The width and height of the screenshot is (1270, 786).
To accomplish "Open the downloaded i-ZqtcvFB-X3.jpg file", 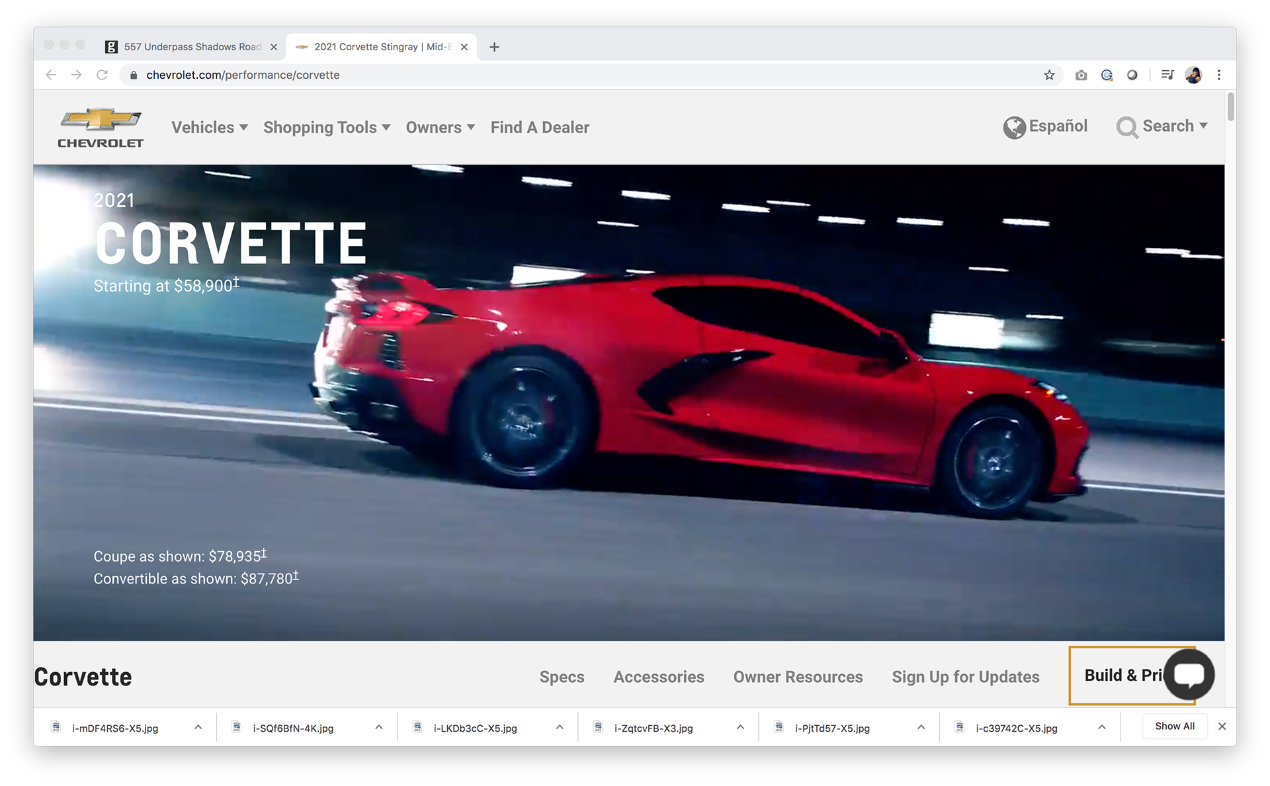I will coord(654,728).
